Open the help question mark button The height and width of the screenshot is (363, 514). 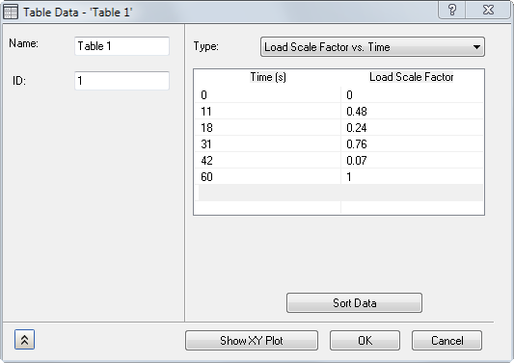tap(451, 10)
